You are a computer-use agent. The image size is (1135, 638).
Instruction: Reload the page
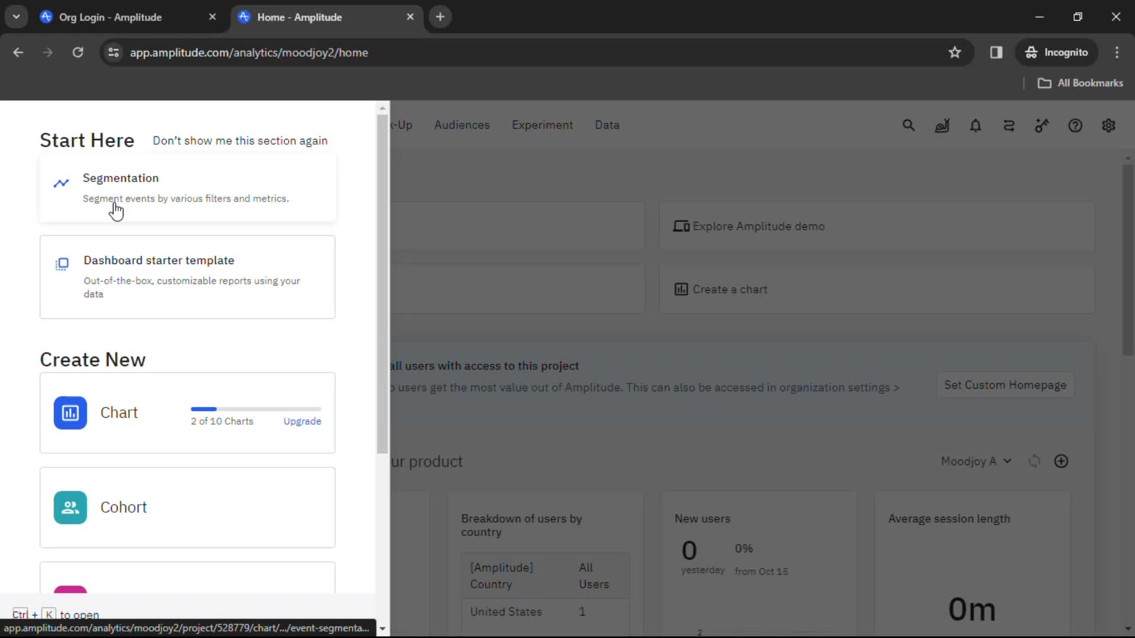pyautogui.click(x=77, y=53)
